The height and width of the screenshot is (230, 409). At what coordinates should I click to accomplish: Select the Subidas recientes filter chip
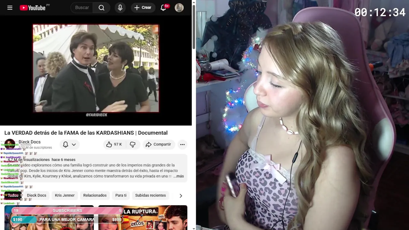[x=150, y=195]
